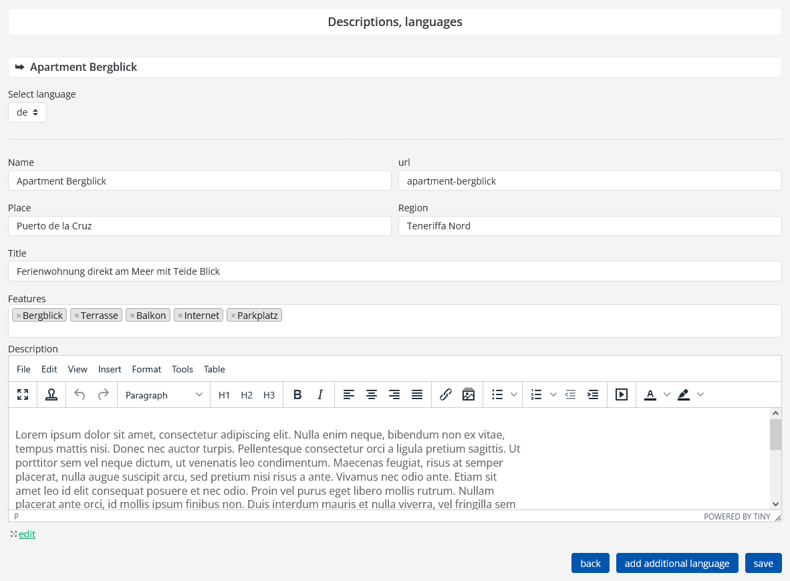The height and width of the screenshot is (581, 790).
Task: Toggle the H1 heading format
Action: pyautogui.click(x=224, y=395)
